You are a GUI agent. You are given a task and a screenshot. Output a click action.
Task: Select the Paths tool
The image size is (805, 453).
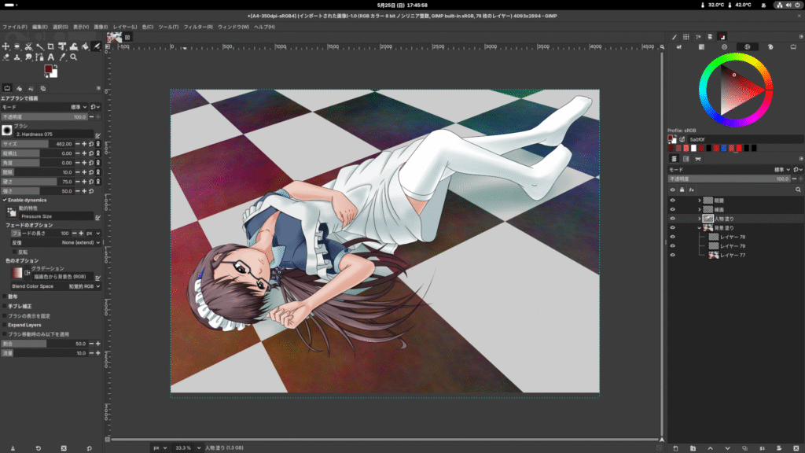[x=39, y=57]
